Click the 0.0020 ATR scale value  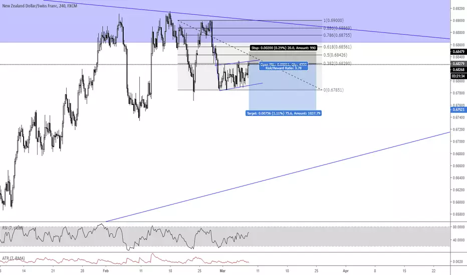point(458,261)
